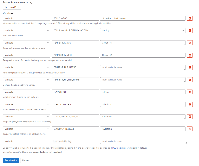Click the KEYSTACK_RELEASE value field
This screenshot has height=166, width=199.
tap(143, 129)
